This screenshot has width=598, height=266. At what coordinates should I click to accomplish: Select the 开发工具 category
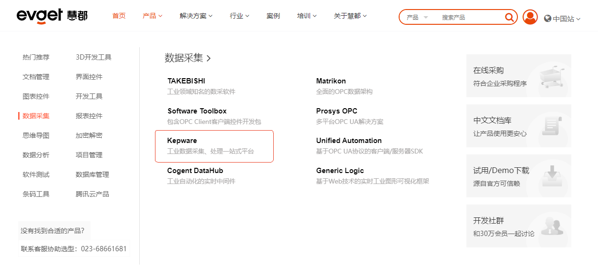point(89,96)
